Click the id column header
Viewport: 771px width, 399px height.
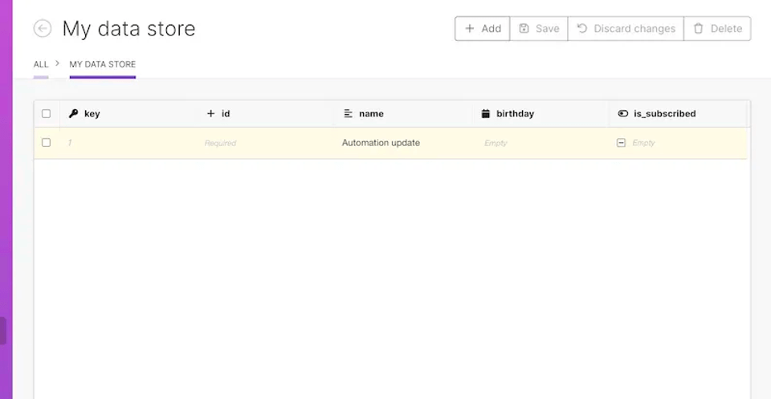pos(266,113)
